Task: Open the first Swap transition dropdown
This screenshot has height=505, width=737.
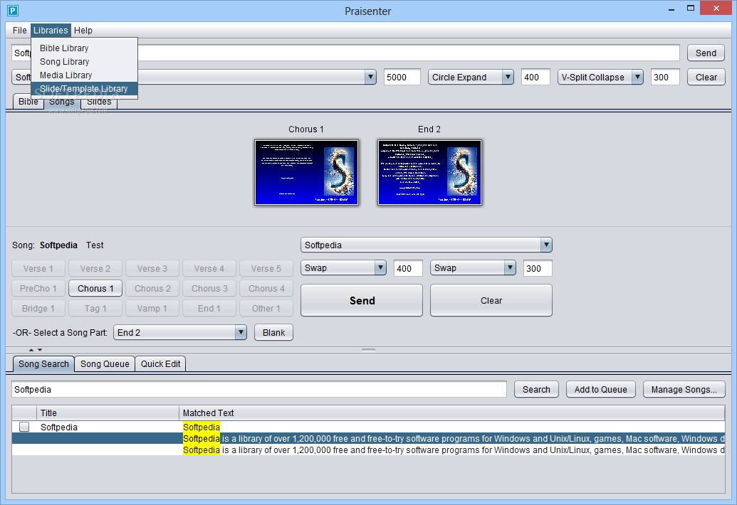Action: pyautogui.click(x=343, y=268)
